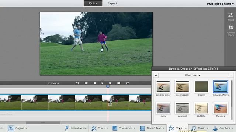The image size is (236, 132).
Task: Step forward one frame
Action: pos(110,83)
